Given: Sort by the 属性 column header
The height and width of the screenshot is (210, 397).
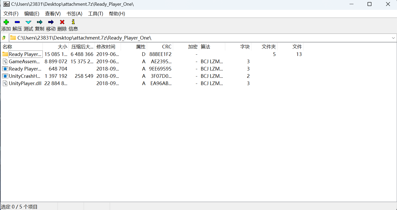Looking at the screenshot, I should coord(134,47).
